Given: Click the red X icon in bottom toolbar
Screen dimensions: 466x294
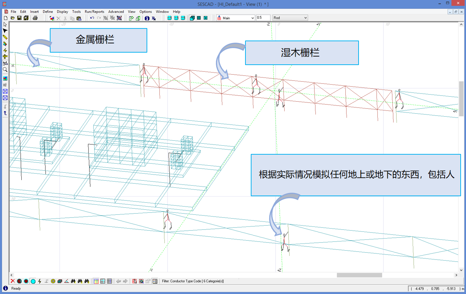Looking at the screenshot, I should [12, 281].
